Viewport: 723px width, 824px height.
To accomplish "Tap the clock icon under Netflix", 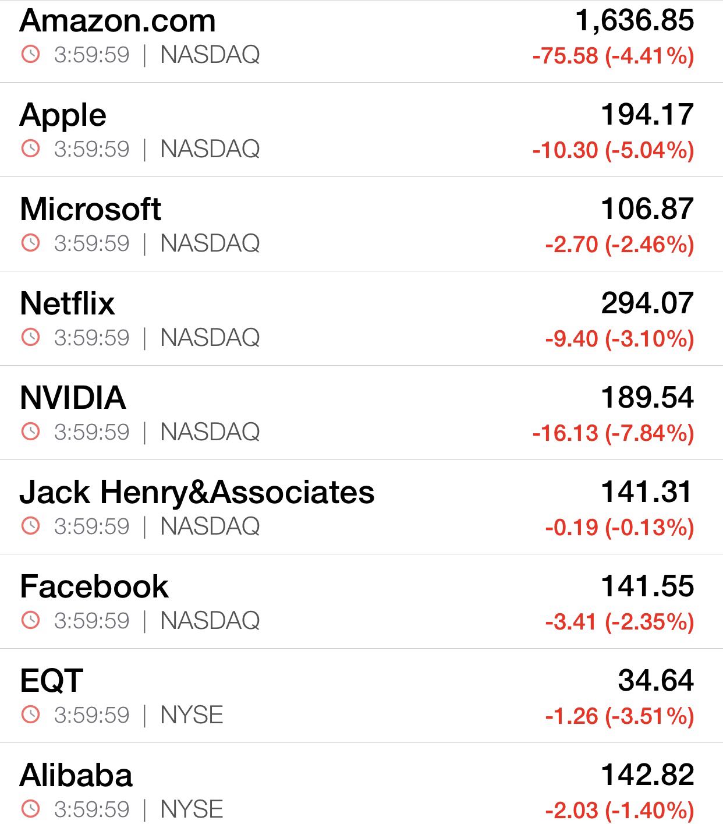I will [30, 337].
